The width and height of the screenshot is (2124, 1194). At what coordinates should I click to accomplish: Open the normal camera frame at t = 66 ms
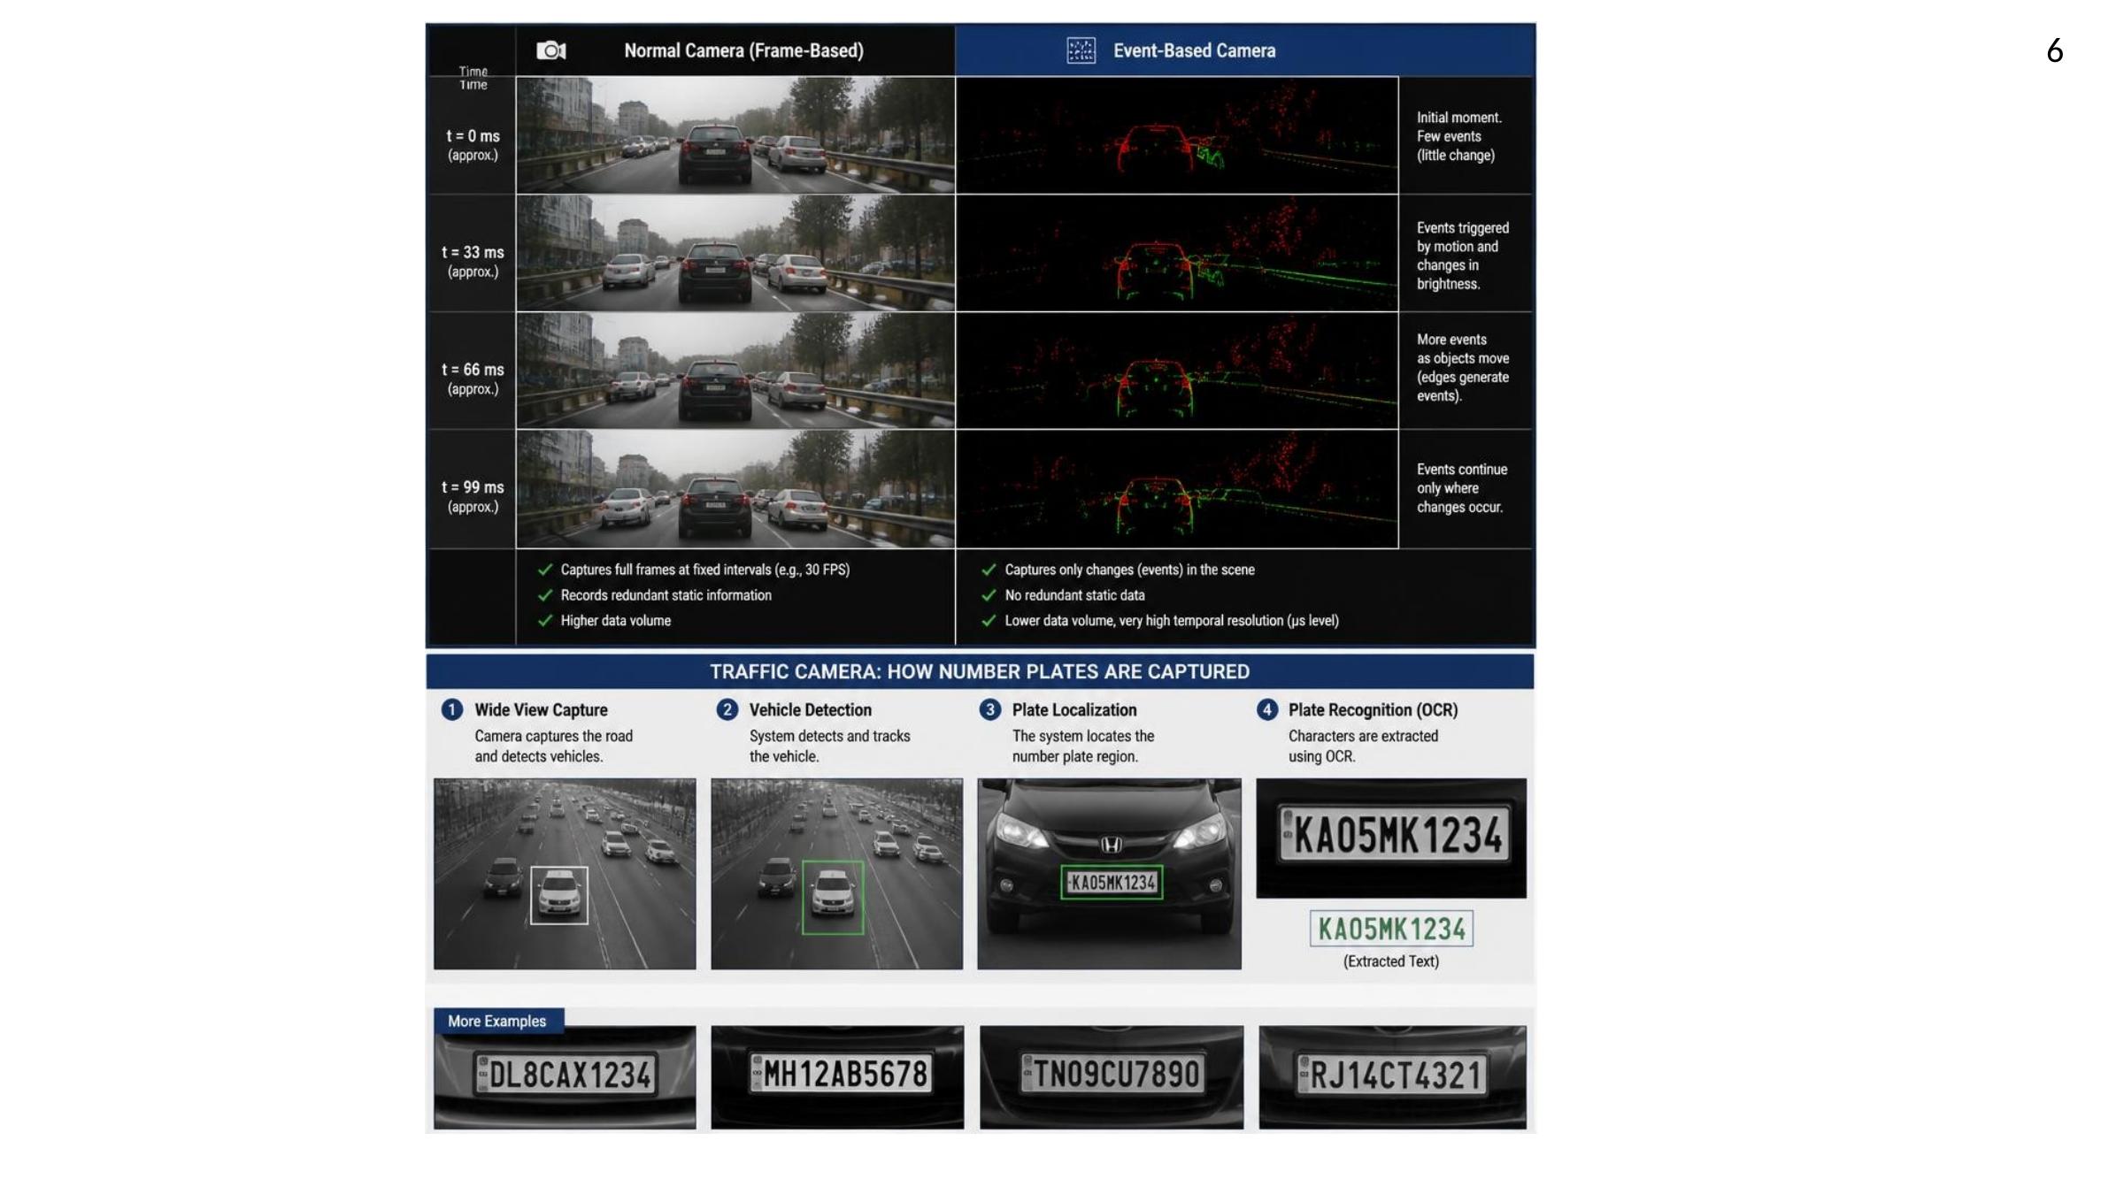tap(735, 371)
